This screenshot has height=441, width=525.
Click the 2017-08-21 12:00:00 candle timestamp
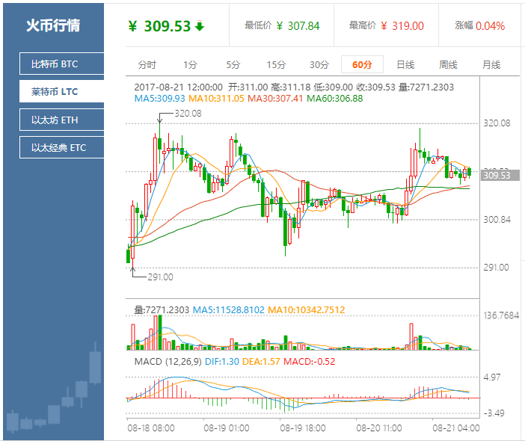click(179, 87)
